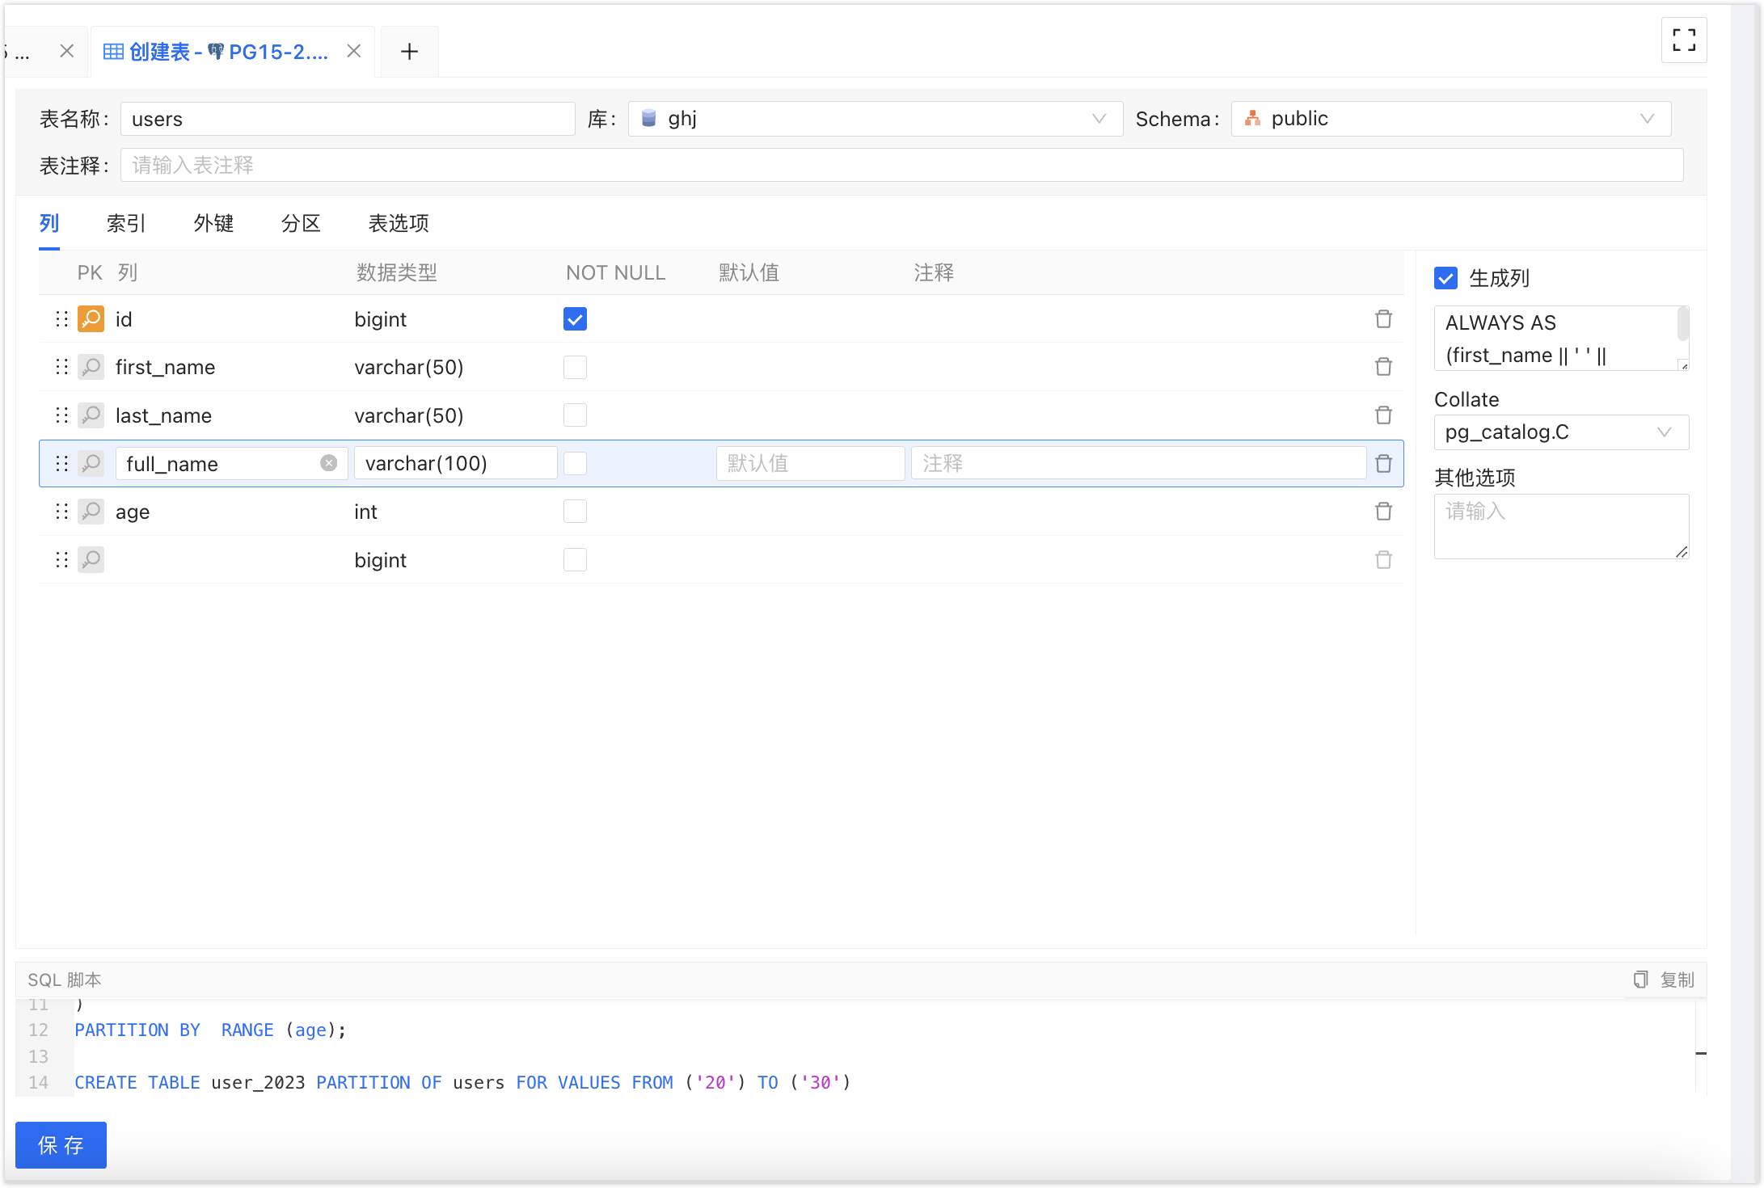Switch to the 索引 tab

(x=126, y=223)
